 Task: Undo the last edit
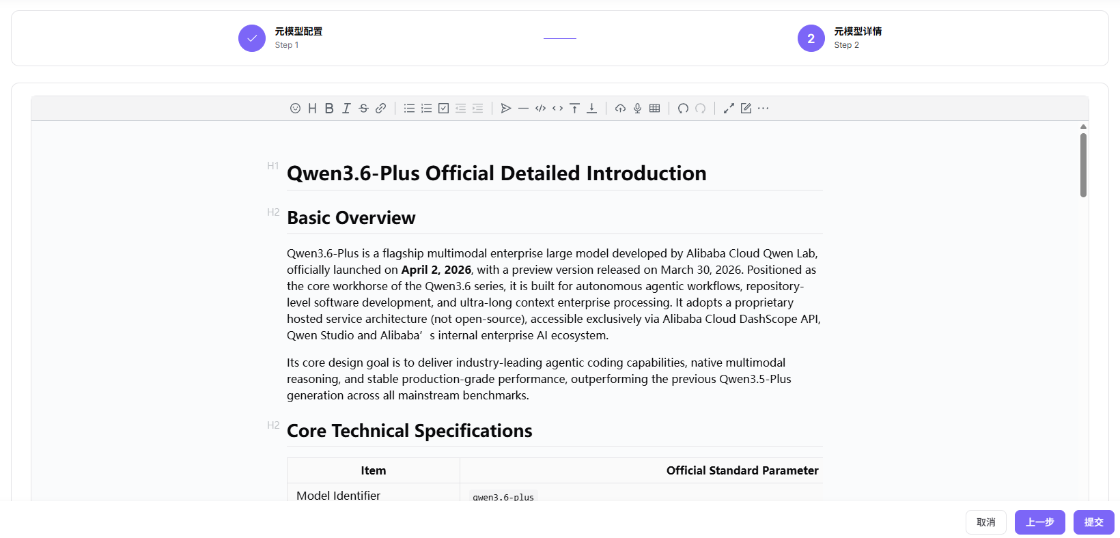(683, 109)
